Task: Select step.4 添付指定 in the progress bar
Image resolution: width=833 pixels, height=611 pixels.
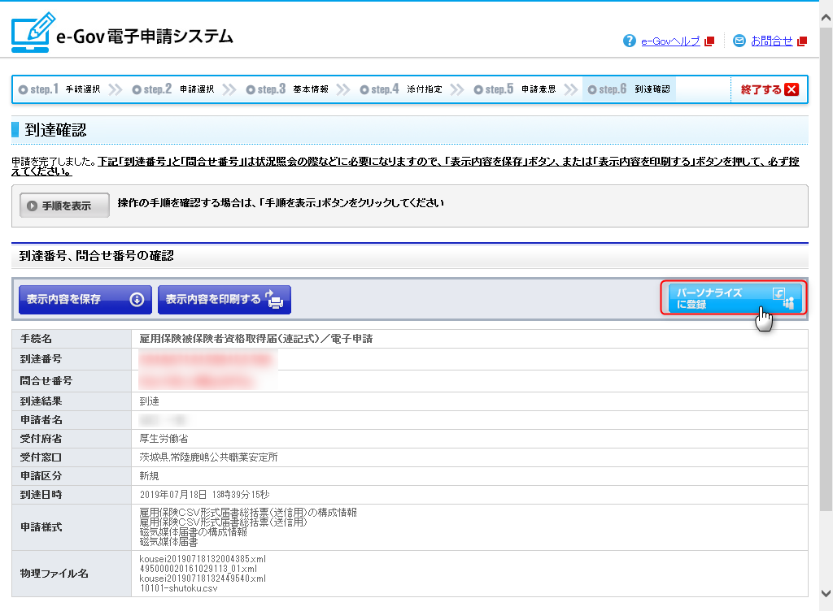Action: (x=401, y=89)
